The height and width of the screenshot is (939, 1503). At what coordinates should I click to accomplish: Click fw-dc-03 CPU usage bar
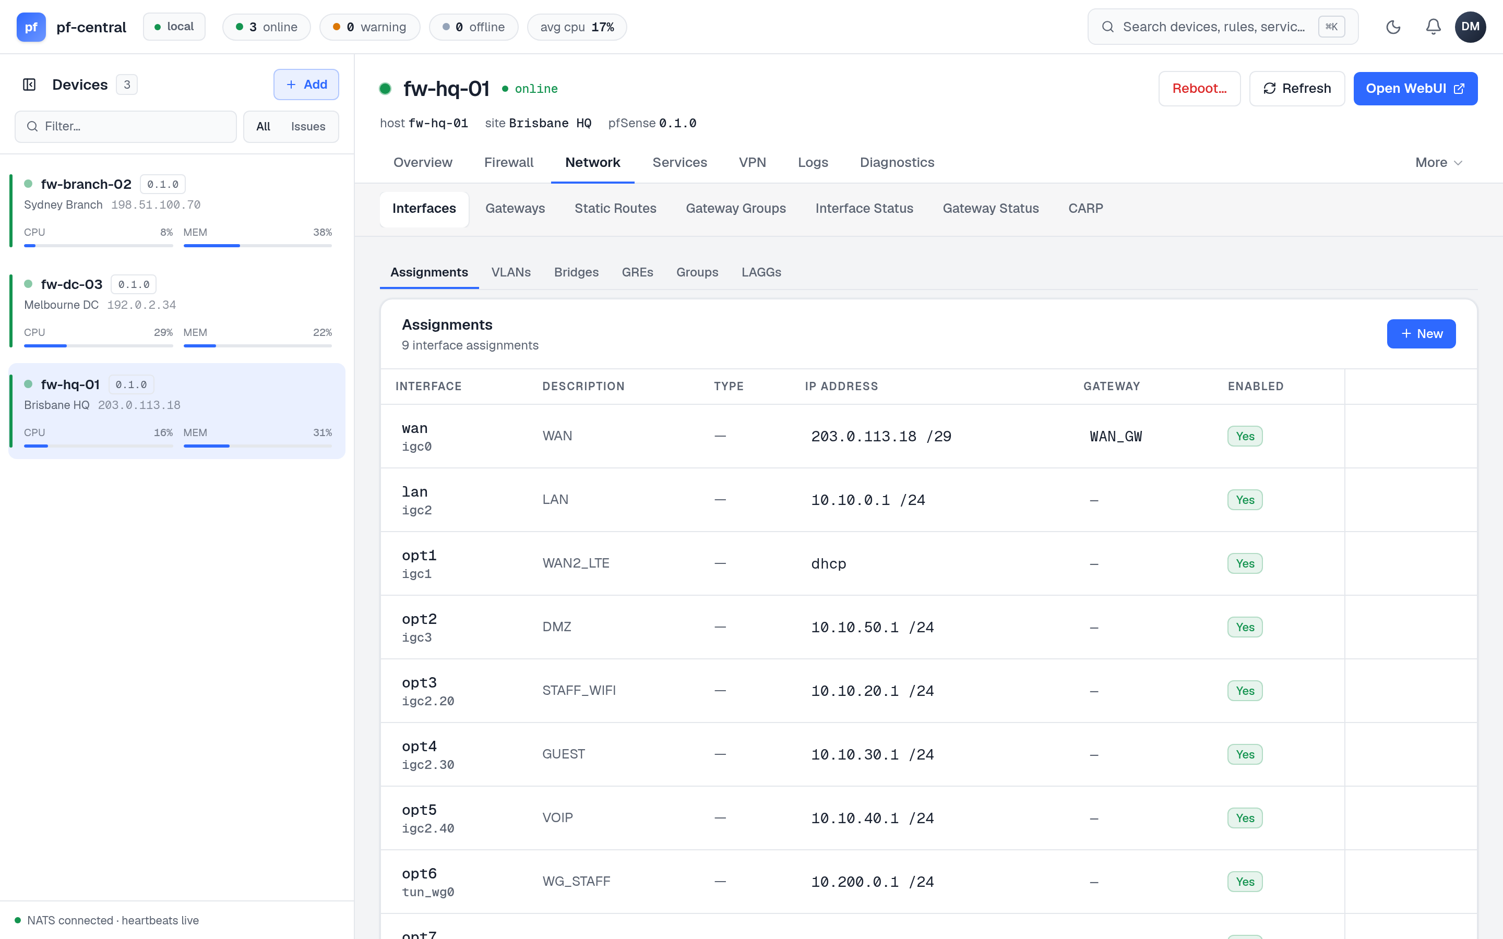point(98,346)
